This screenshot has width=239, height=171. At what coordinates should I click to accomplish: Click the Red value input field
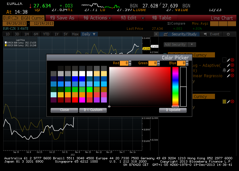(124, 63)
